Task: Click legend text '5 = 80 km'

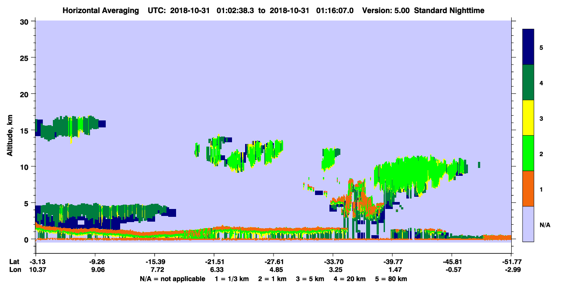Action: (391, 279)
